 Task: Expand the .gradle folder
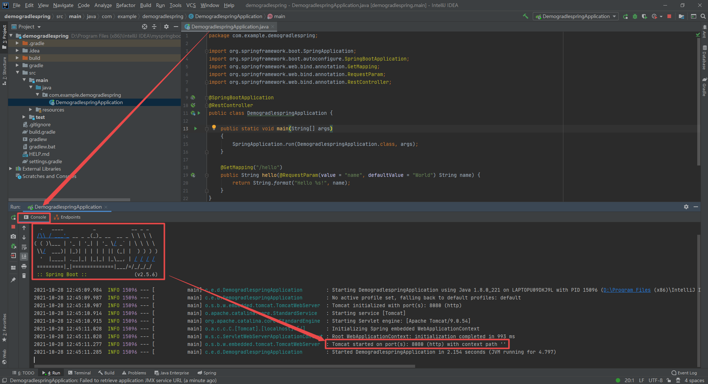click(17, 43)
